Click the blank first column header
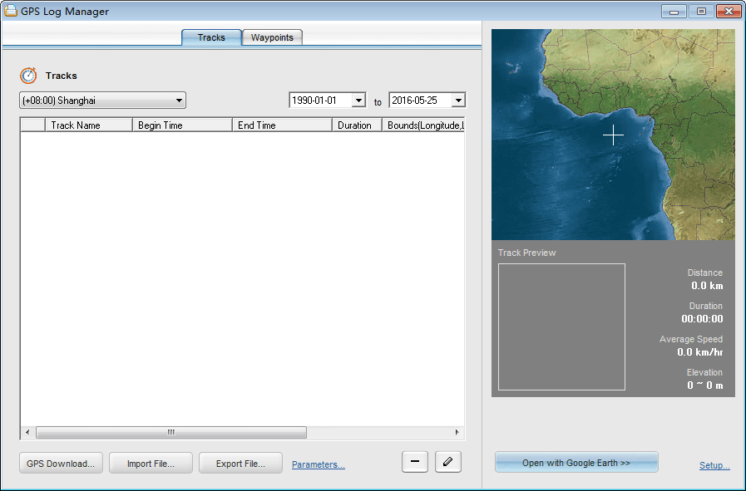 tap(32, 125)
